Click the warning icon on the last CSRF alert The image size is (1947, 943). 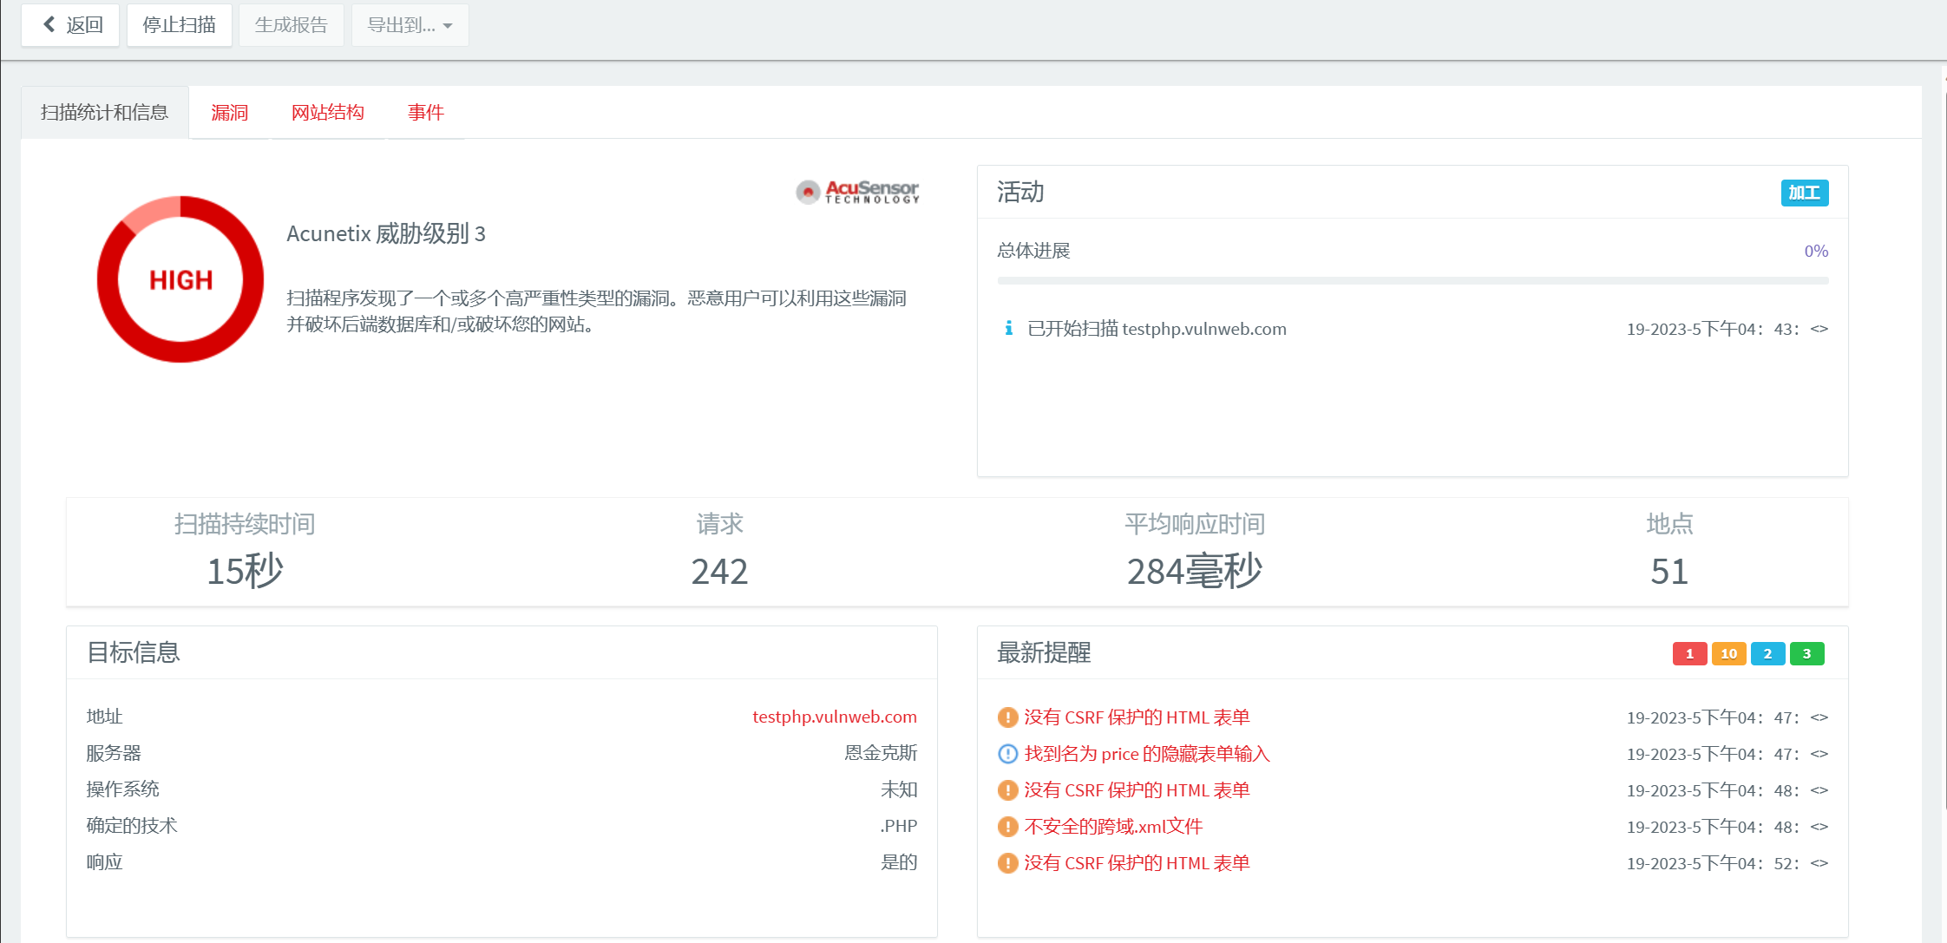click(1007, 863)
